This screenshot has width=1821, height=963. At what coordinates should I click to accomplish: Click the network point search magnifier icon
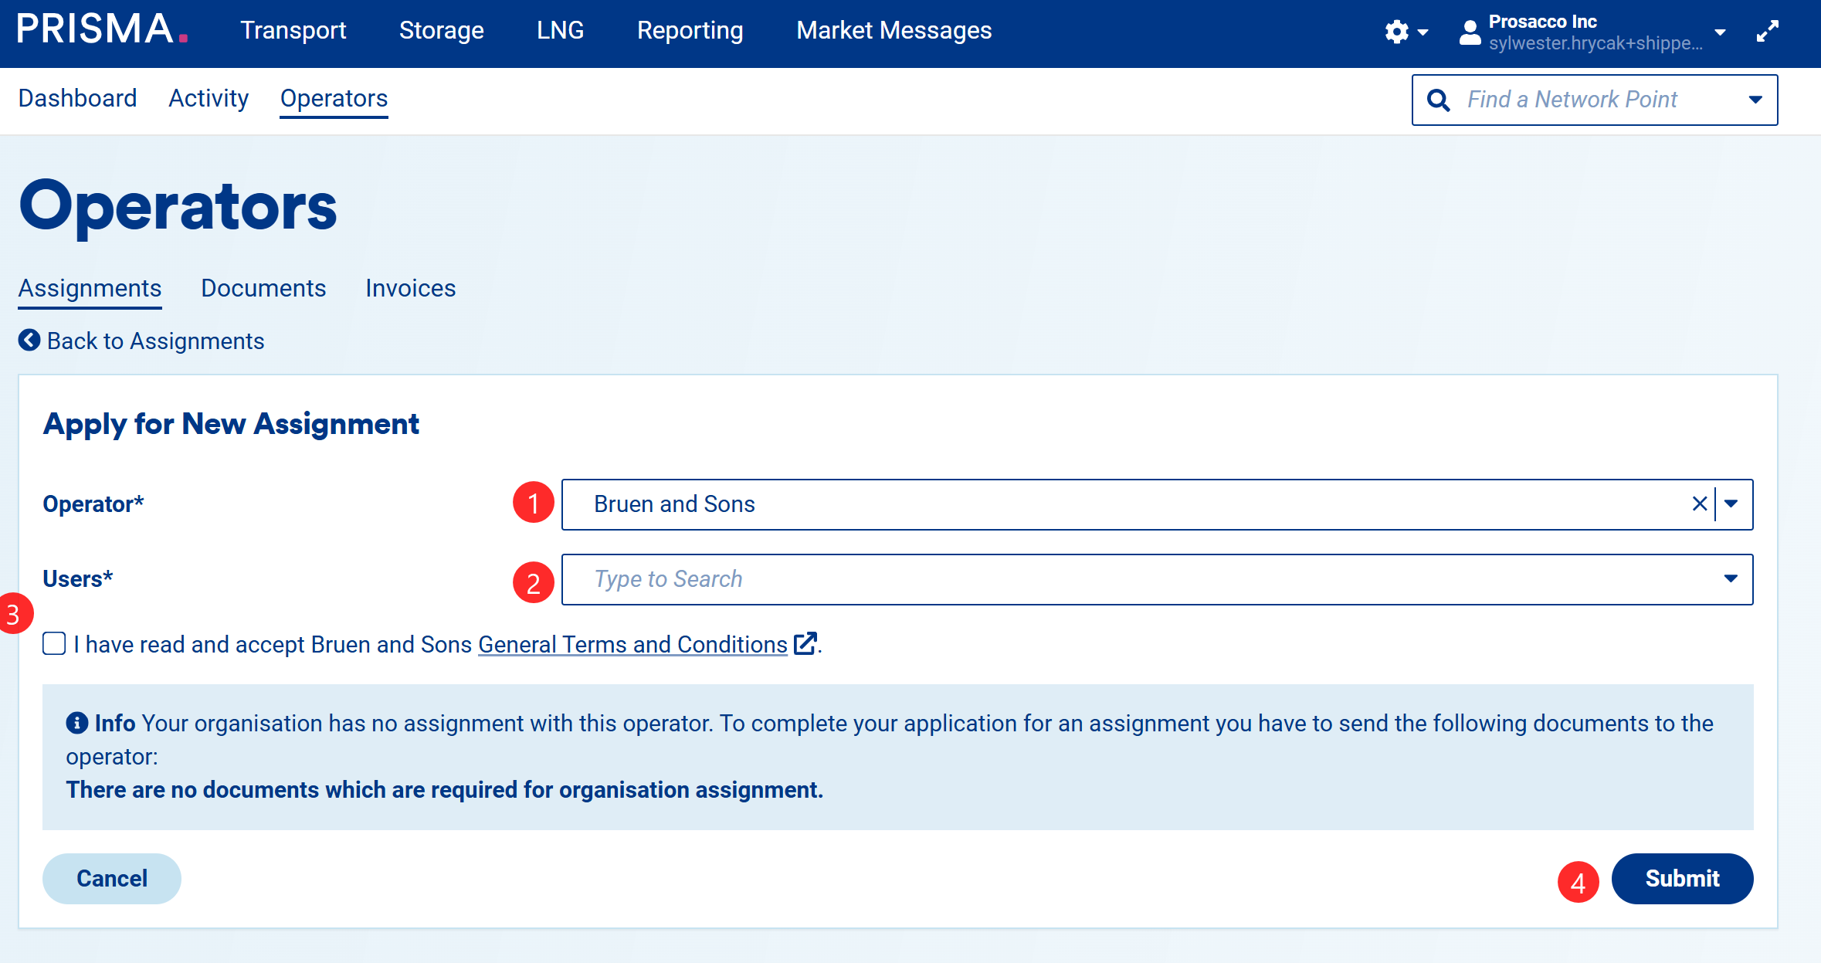click(x=1438, y=100)
